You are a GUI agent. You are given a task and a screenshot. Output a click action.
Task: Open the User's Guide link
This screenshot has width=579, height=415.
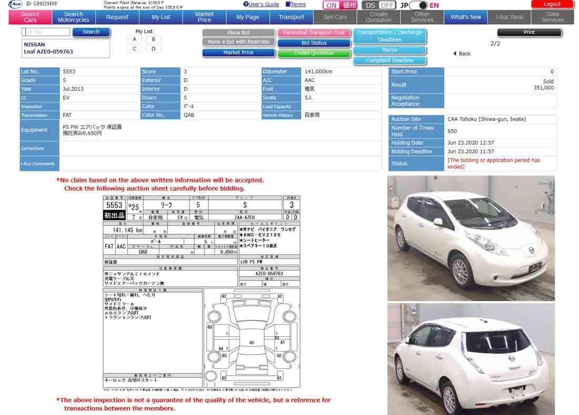click(264, 4)
